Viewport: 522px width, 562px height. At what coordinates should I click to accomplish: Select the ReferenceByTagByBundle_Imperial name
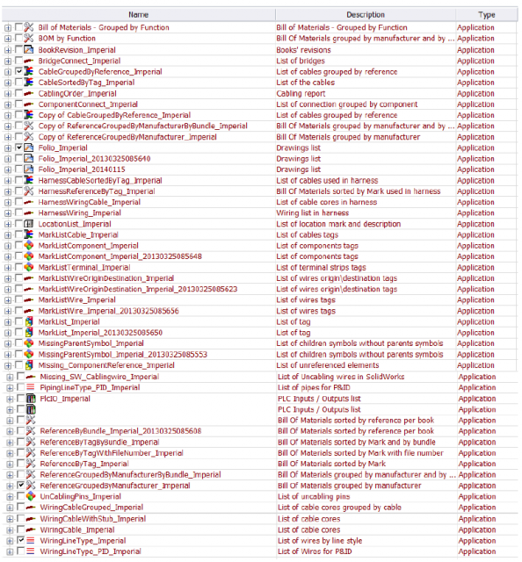click(x=99, y=442)
